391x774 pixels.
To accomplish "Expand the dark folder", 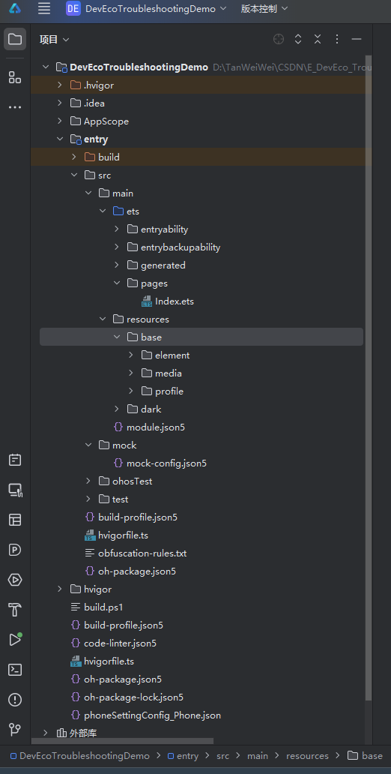I will point(117,409).
